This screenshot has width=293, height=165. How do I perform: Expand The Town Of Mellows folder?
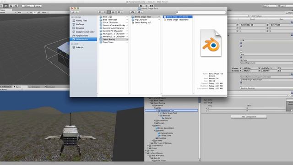pos(150,143)
